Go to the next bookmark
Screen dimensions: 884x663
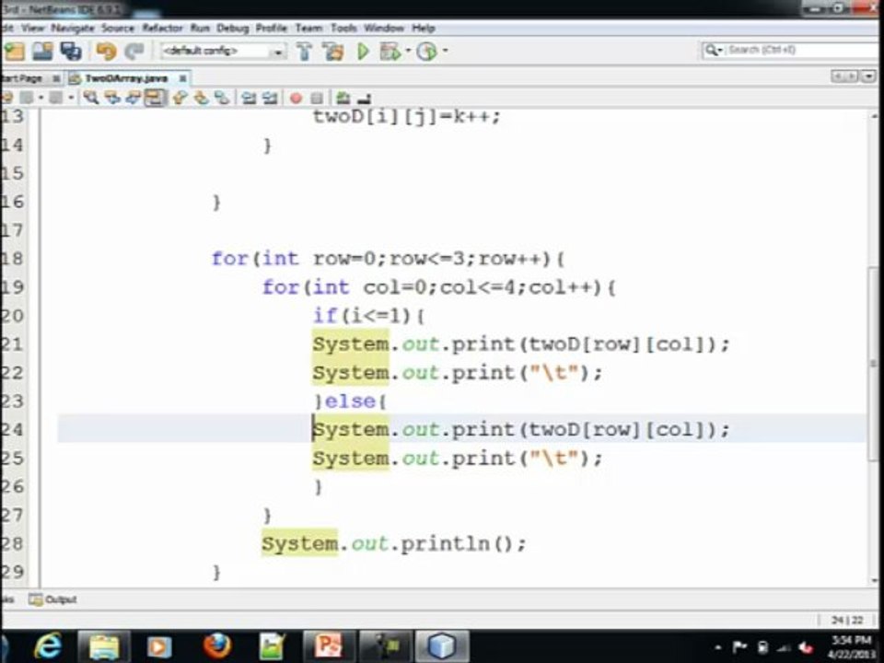201,98
